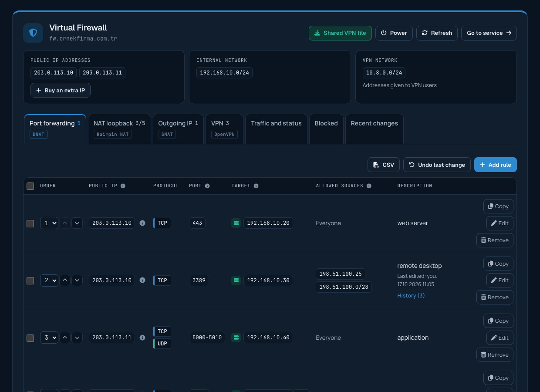This screenshot has height=392, width=540.
Task: Show the Blocked tab
Action: coord(326,128)
